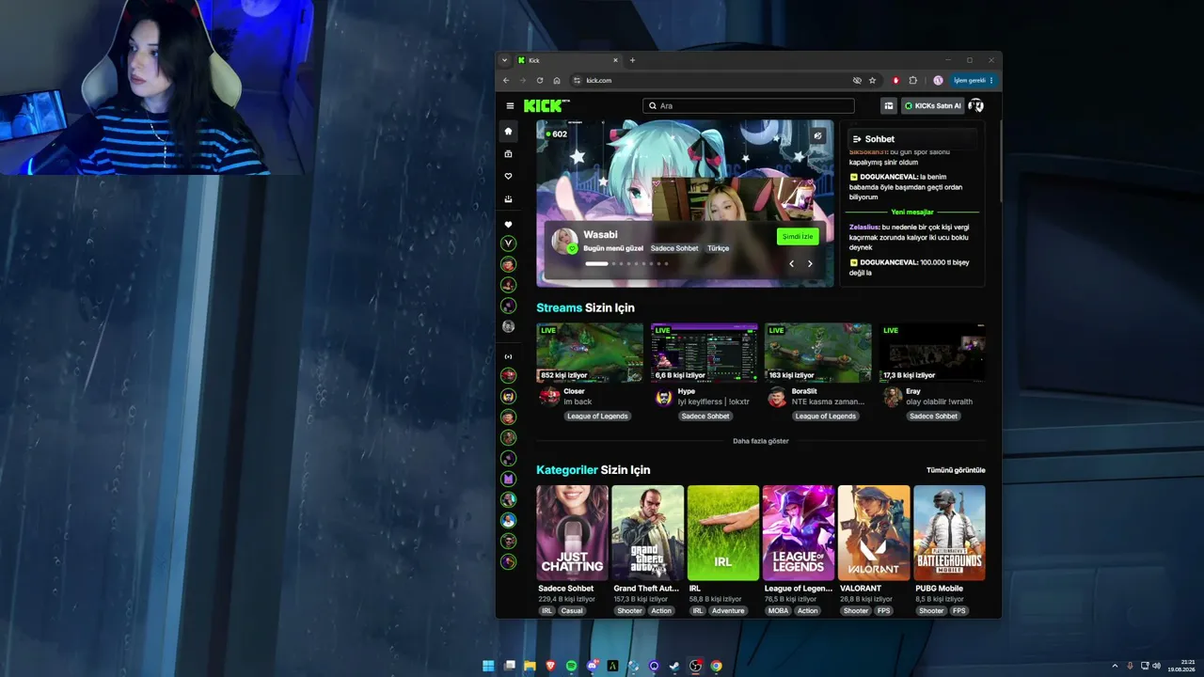Open the Kick hamburger sidebar menu
Viewport: 1204px width, 677px height.
510,106
